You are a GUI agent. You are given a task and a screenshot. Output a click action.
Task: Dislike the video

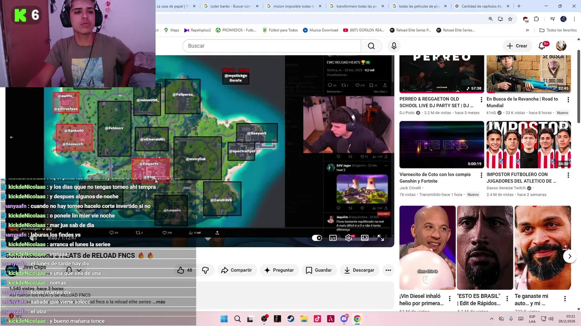[x=205, y=270]
